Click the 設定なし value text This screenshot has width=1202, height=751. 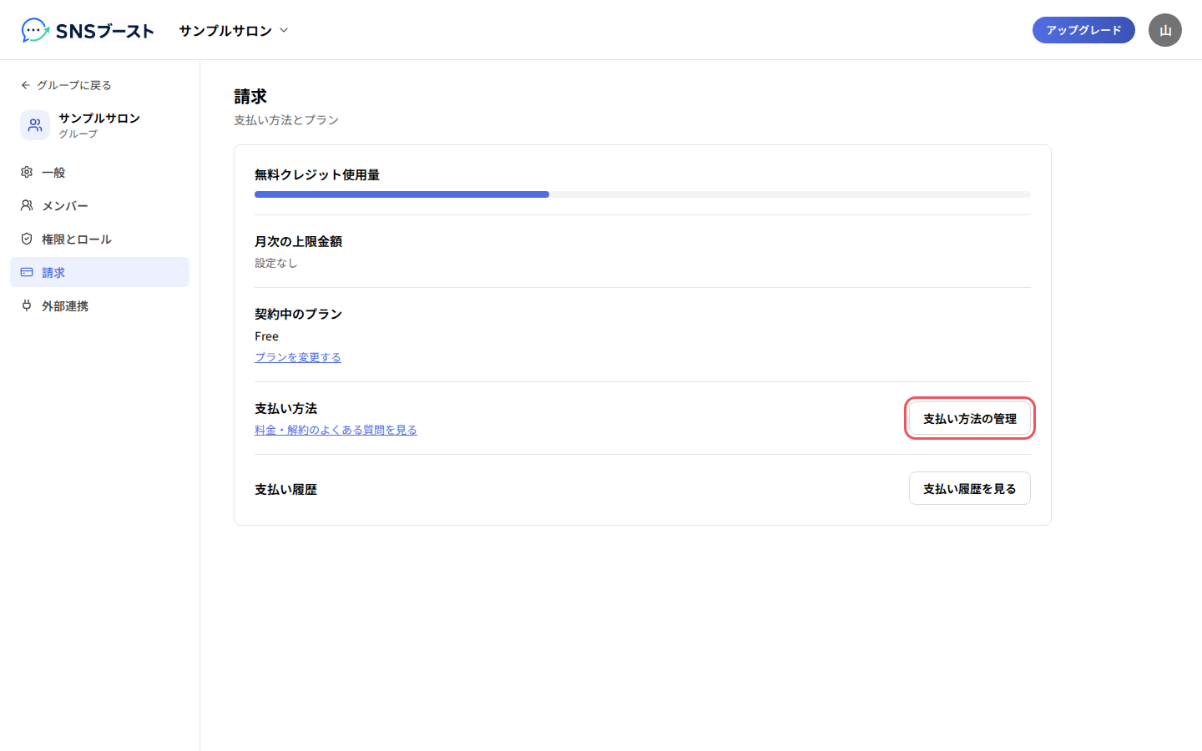pyautogui.click(x=276, y=263)
